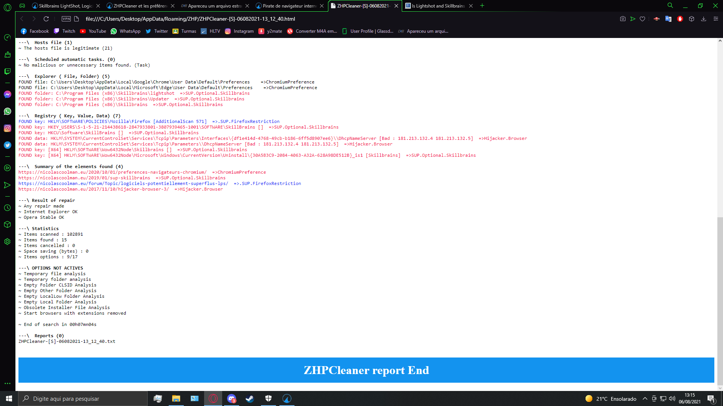The height and width of the screenshot is (406, 723).
Task: Follow the sup-skillbrains report link
Action: point(84,178)
